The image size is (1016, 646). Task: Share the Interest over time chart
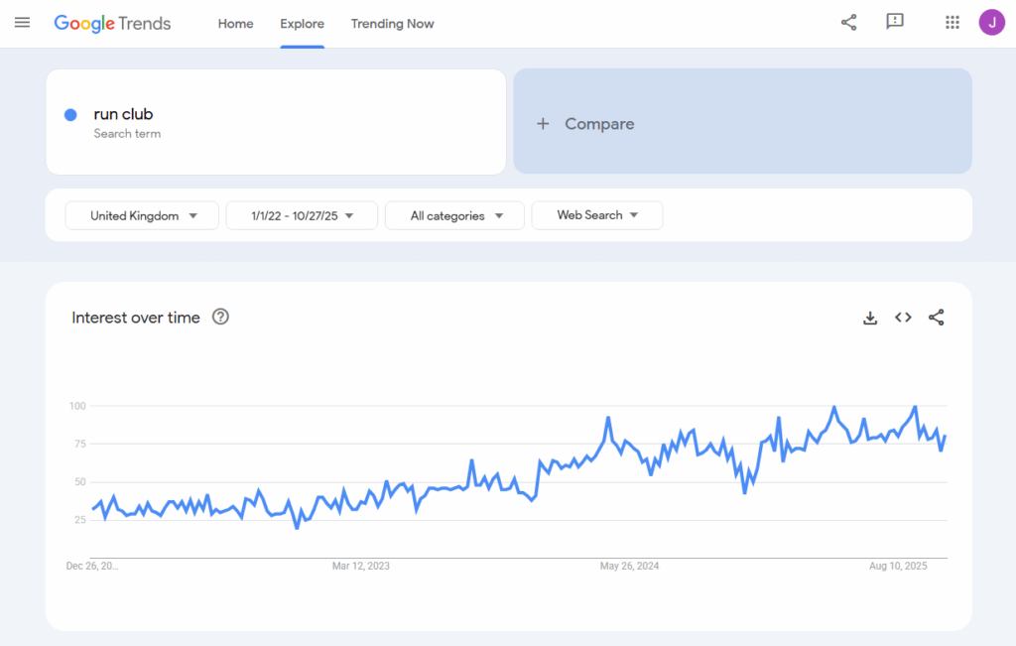tap(936, 318)
